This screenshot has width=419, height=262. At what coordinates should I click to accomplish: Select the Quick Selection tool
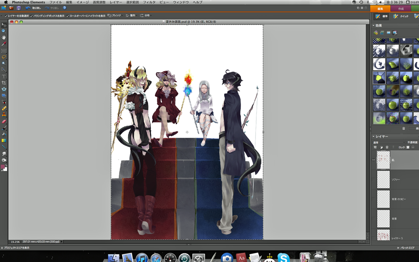[4, 70]
